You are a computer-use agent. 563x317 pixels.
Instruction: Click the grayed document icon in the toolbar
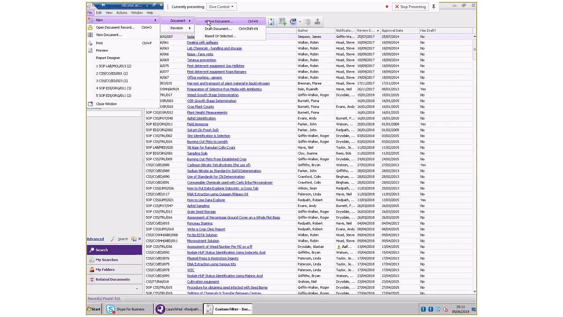click(307, 22)
